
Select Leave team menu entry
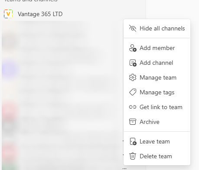157,141
